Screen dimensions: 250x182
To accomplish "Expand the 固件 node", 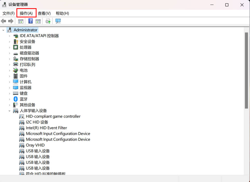I will coord(10,76).
